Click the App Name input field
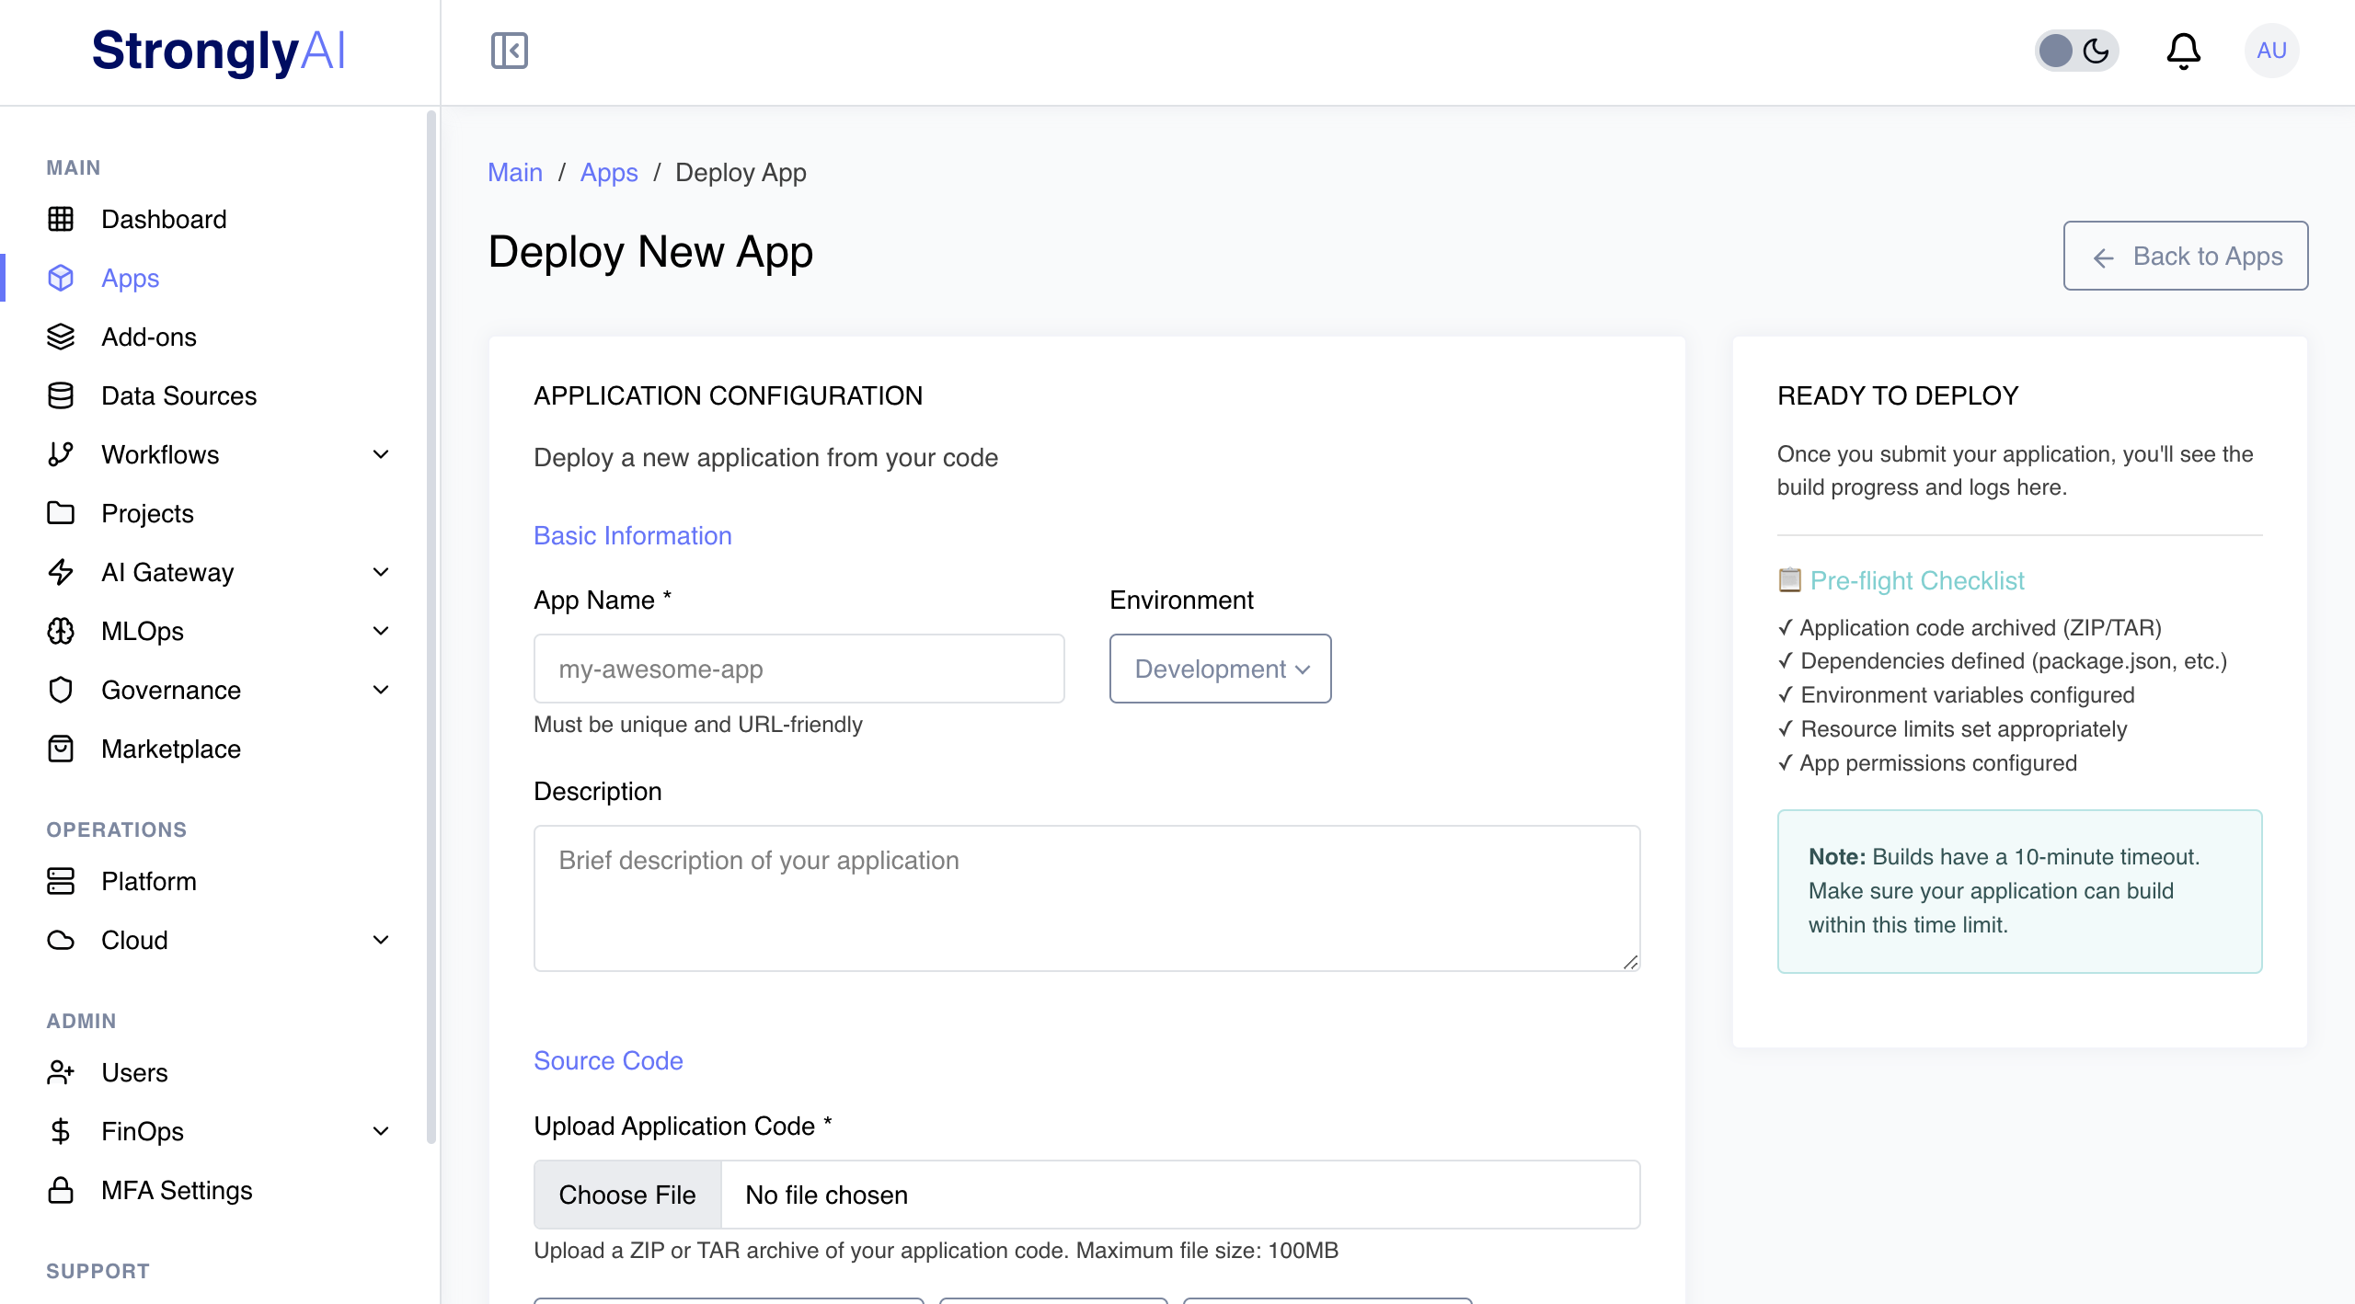The height and width of the screenshot is (1304, 2355). point(798,669)
